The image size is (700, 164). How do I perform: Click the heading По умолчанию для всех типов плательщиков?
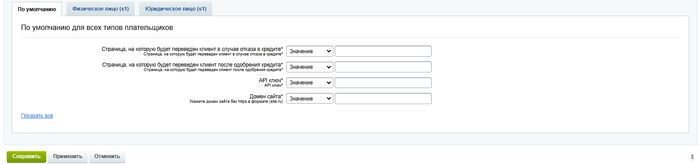pyautogui.click(x=97, y=28)
